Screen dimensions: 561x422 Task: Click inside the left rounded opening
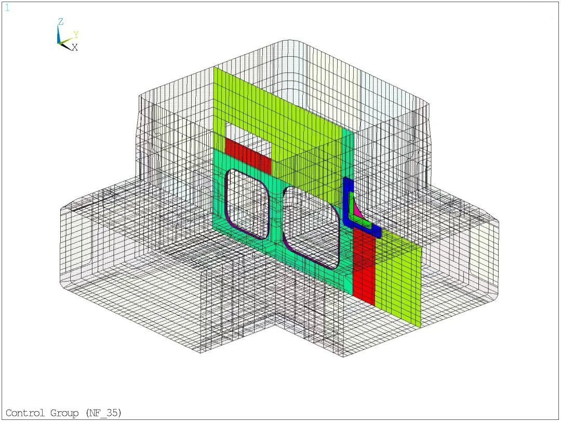click(248, 203)
